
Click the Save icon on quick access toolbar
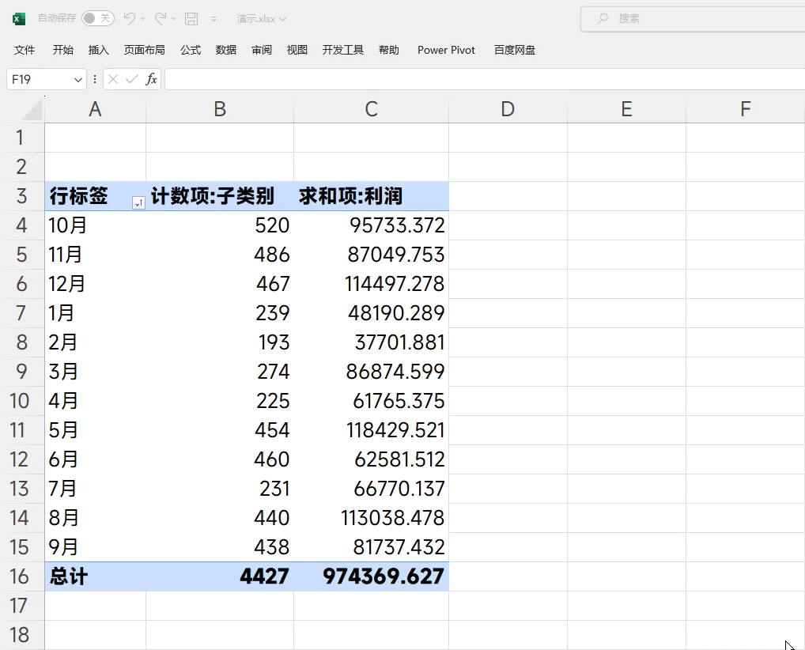tap(191, 17)
